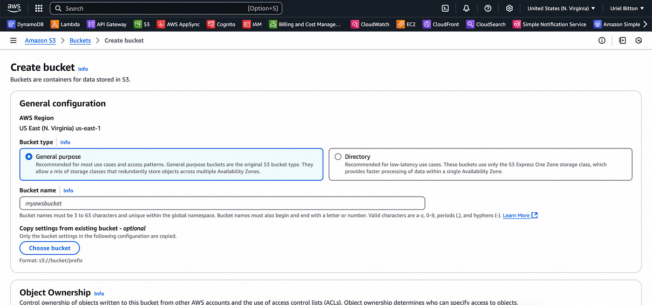
Task: Open CloudShell terminal icon in top bar
Action: tap(445, 8)
